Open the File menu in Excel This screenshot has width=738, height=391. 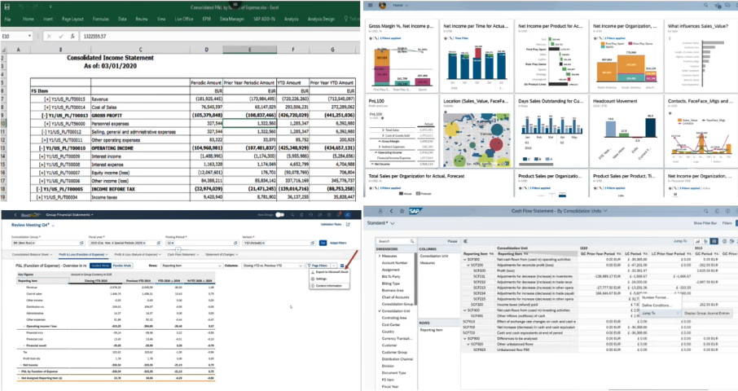coord(7,19)
